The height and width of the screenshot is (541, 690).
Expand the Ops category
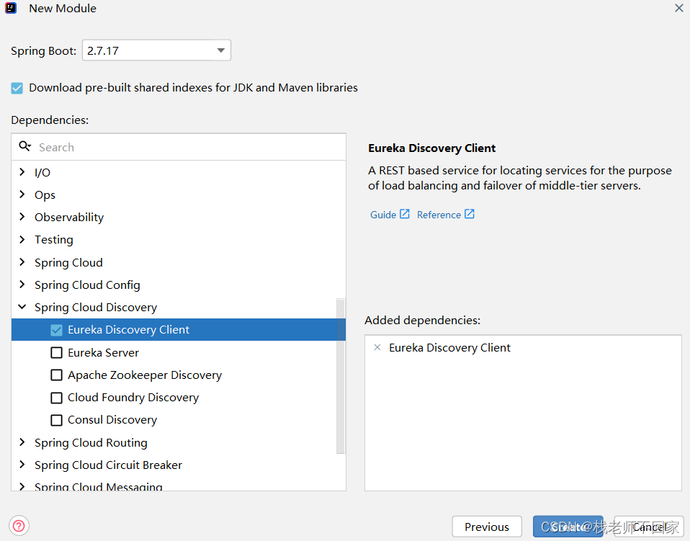point(22,194)
